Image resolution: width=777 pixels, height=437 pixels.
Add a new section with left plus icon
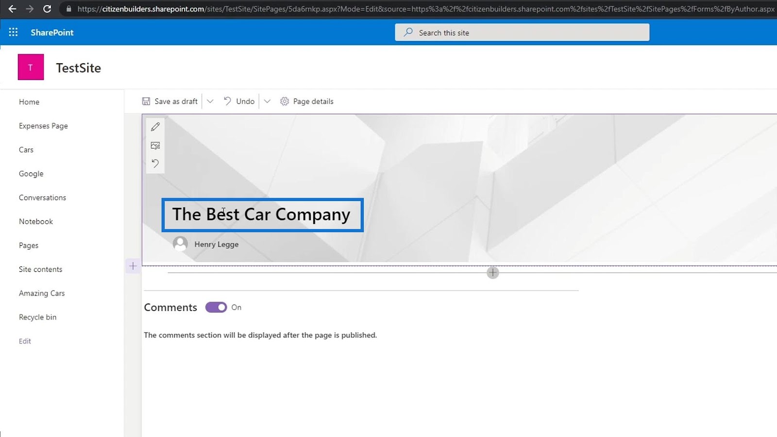coord(133,266)
